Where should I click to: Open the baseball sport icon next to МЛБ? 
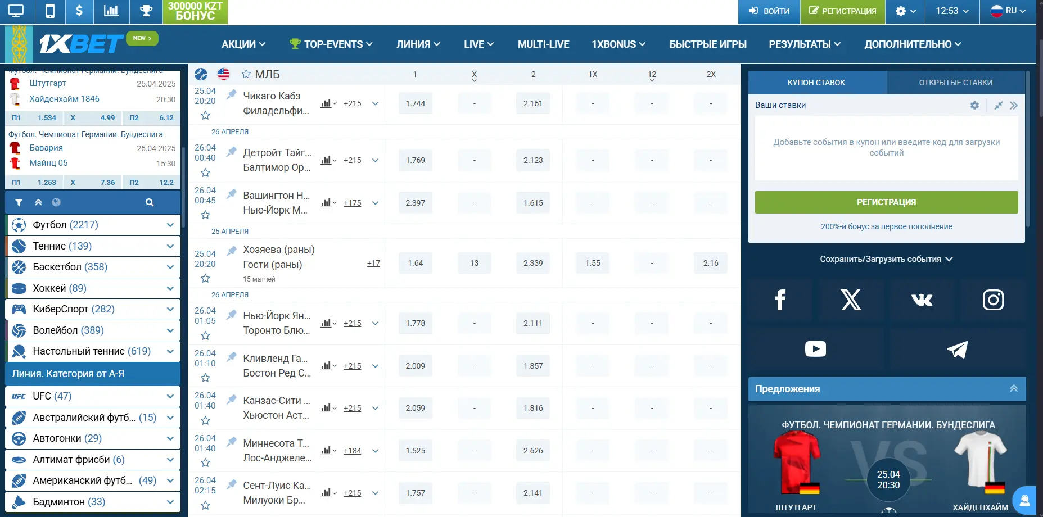point(201,74)
